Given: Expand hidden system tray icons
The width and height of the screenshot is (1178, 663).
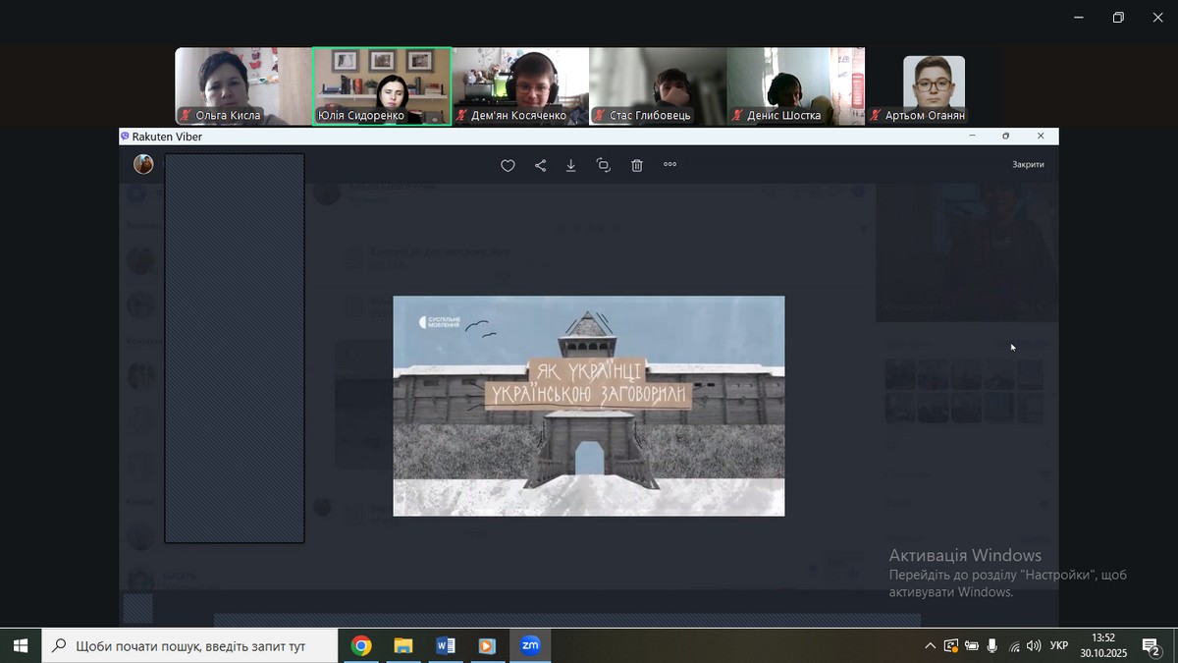Looking at the screenshot, I should (x=930, y=646).
